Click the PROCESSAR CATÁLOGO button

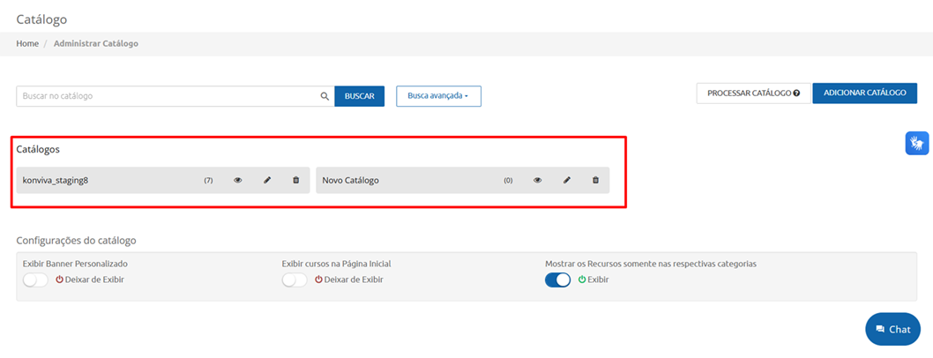[748, 93]
